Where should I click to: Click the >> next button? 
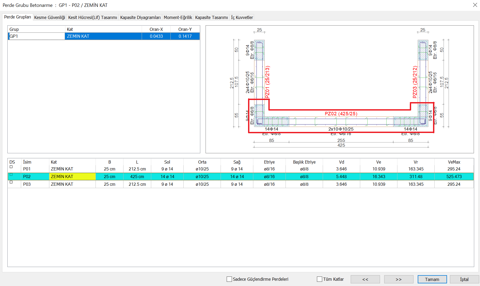tap(399, 279)
